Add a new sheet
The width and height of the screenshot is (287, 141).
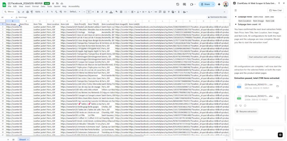coord(8,140)
